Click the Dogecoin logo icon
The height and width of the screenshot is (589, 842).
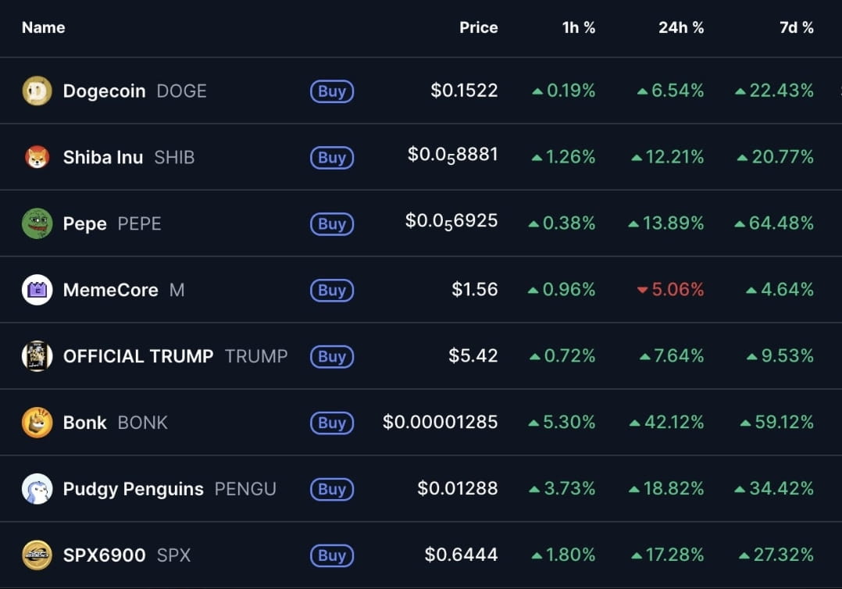tap(37, 91)
